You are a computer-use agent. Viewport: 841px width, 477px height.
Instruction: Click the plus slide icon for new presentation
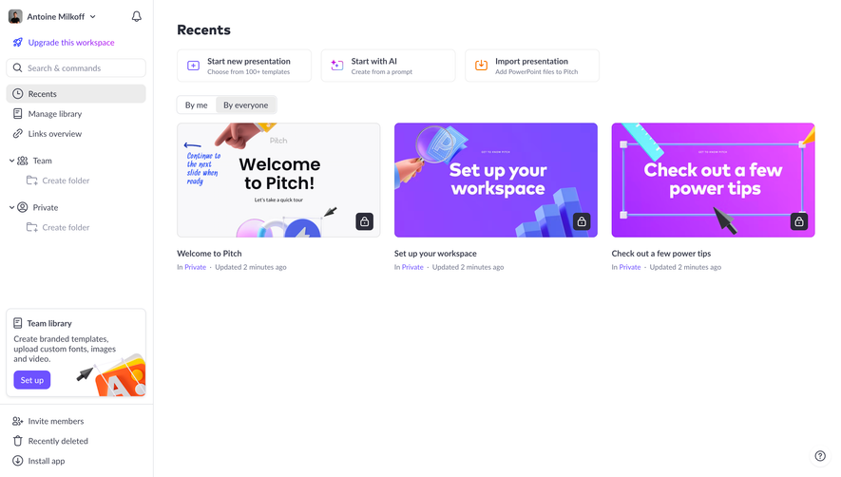coord(193,66)
